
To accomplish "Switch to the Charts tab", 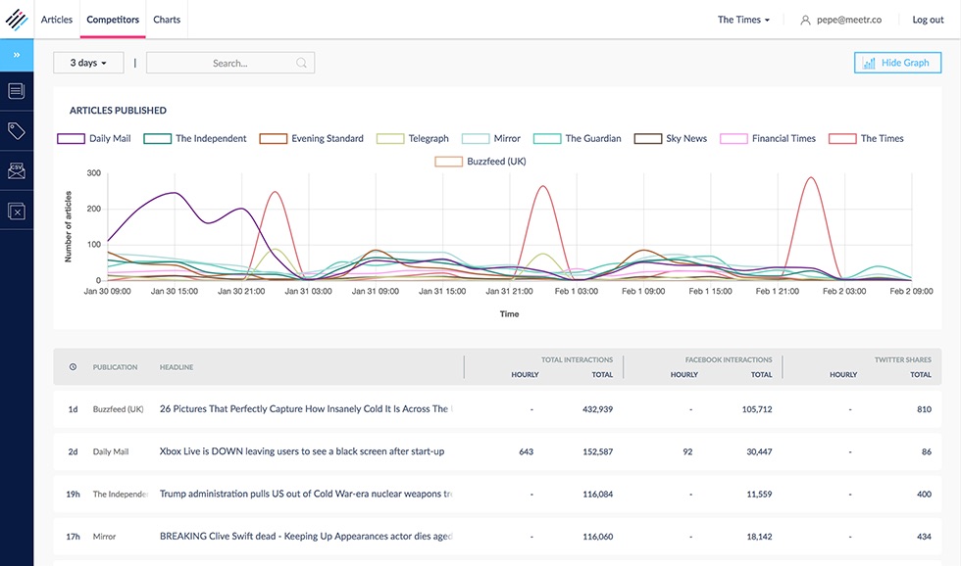I will tap(167, 20).
